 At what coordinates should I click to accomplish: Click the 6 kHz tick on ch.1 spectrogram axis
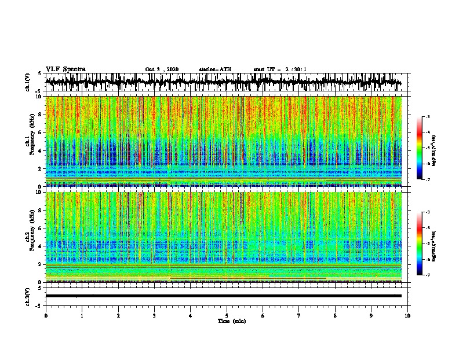pos(40,132)
